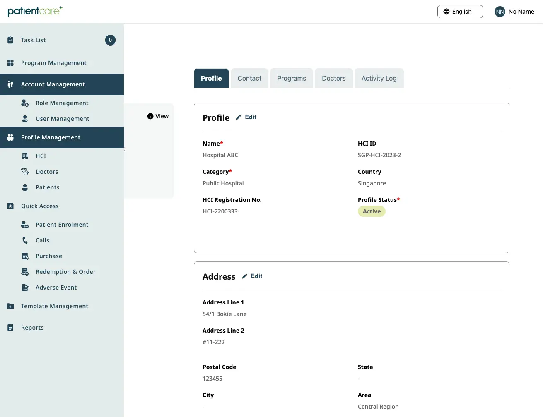Expand the Template Management section
This screenshot has height=417, width=543.
click(x=54, y=306)
